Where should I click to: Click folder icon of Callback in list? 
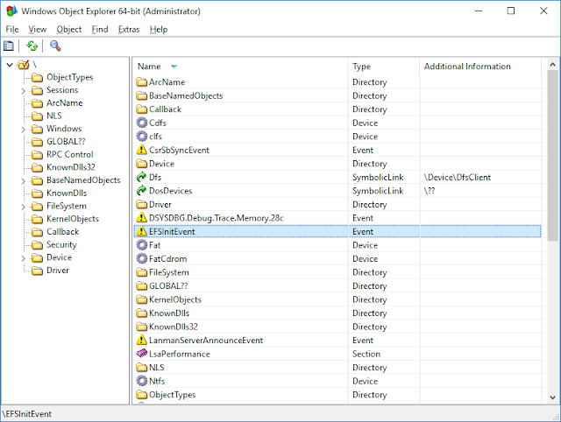coord(142,109)
